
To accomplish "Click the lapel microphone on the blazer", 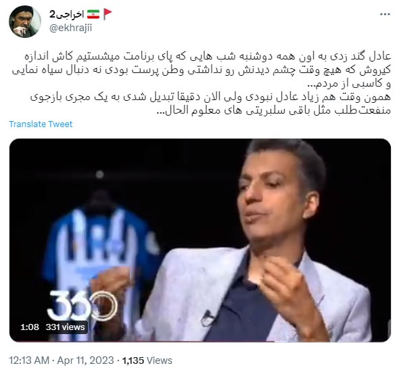I will pyautogui.click(x=208, y=319).
